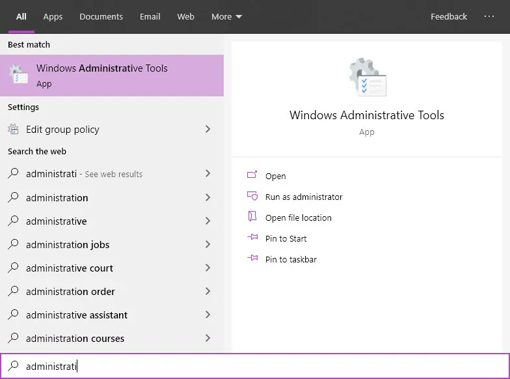
Task: Click the Feedback button
Action: pos(449,17)
